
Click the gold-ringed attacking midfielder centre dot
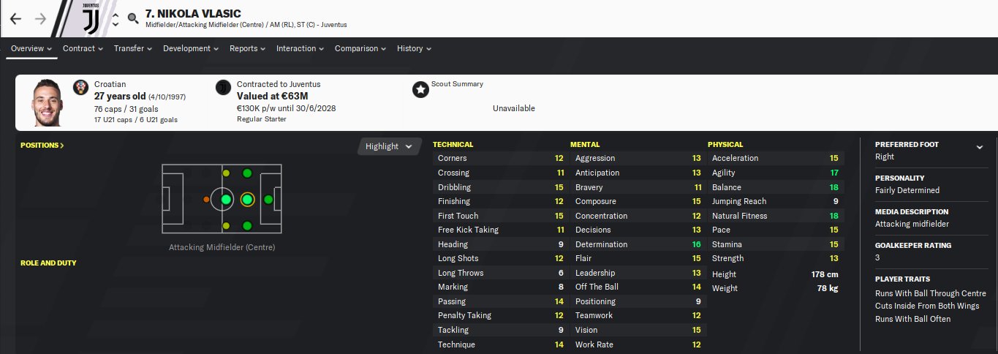(247, 199)
